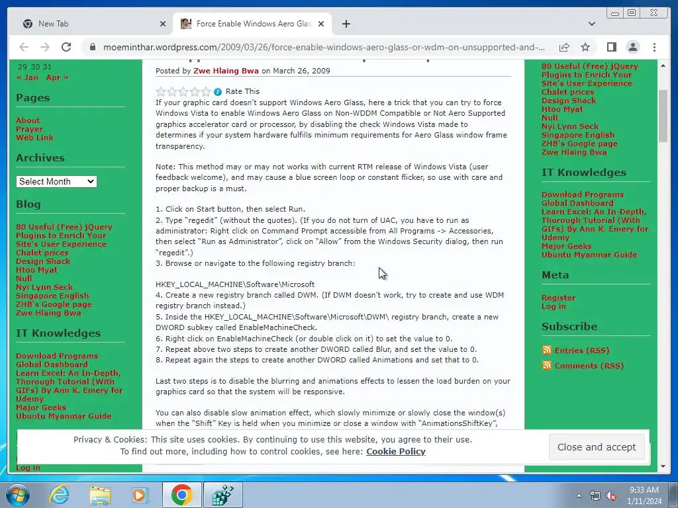Close the Force Enable Windows Aero tab
Screen dimensions: 678x508
(x=321, y=24)
